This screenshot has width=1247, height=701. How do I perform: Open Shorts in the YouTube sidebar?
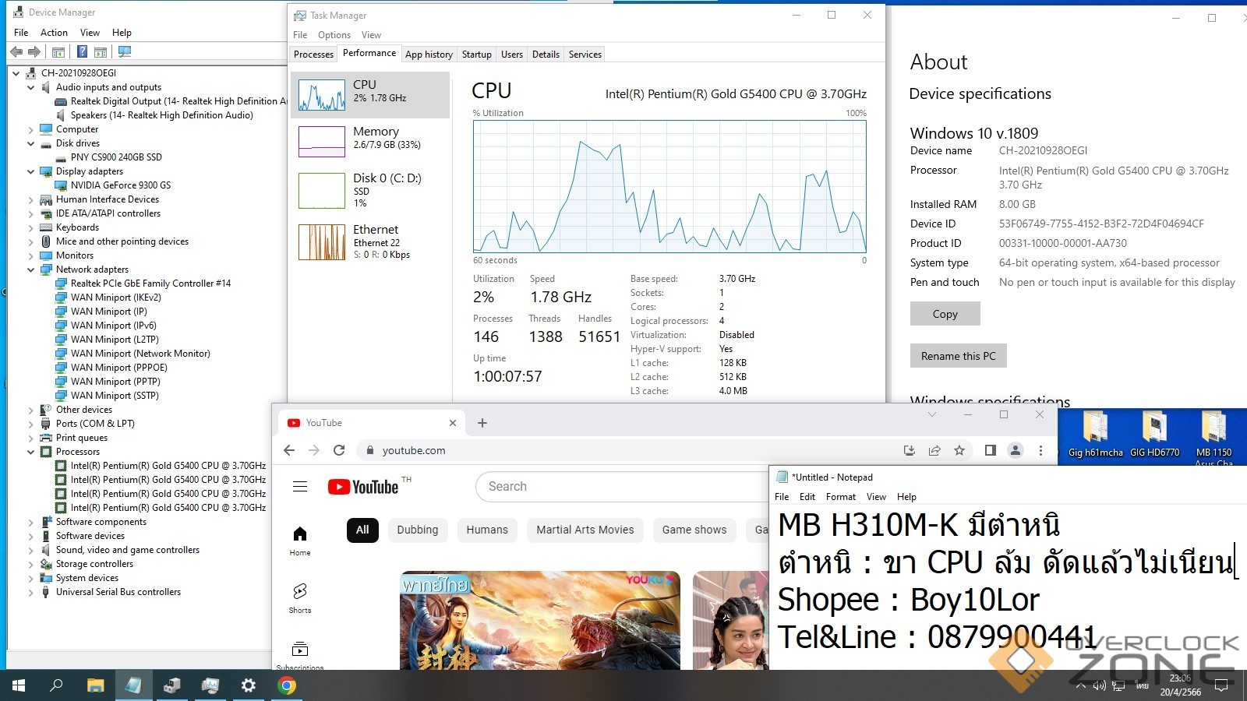(300, 597)
